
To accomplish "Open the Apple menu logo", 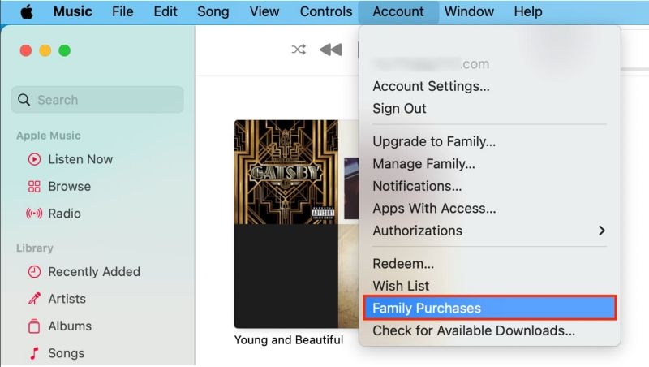I will [x=26, y=11].
